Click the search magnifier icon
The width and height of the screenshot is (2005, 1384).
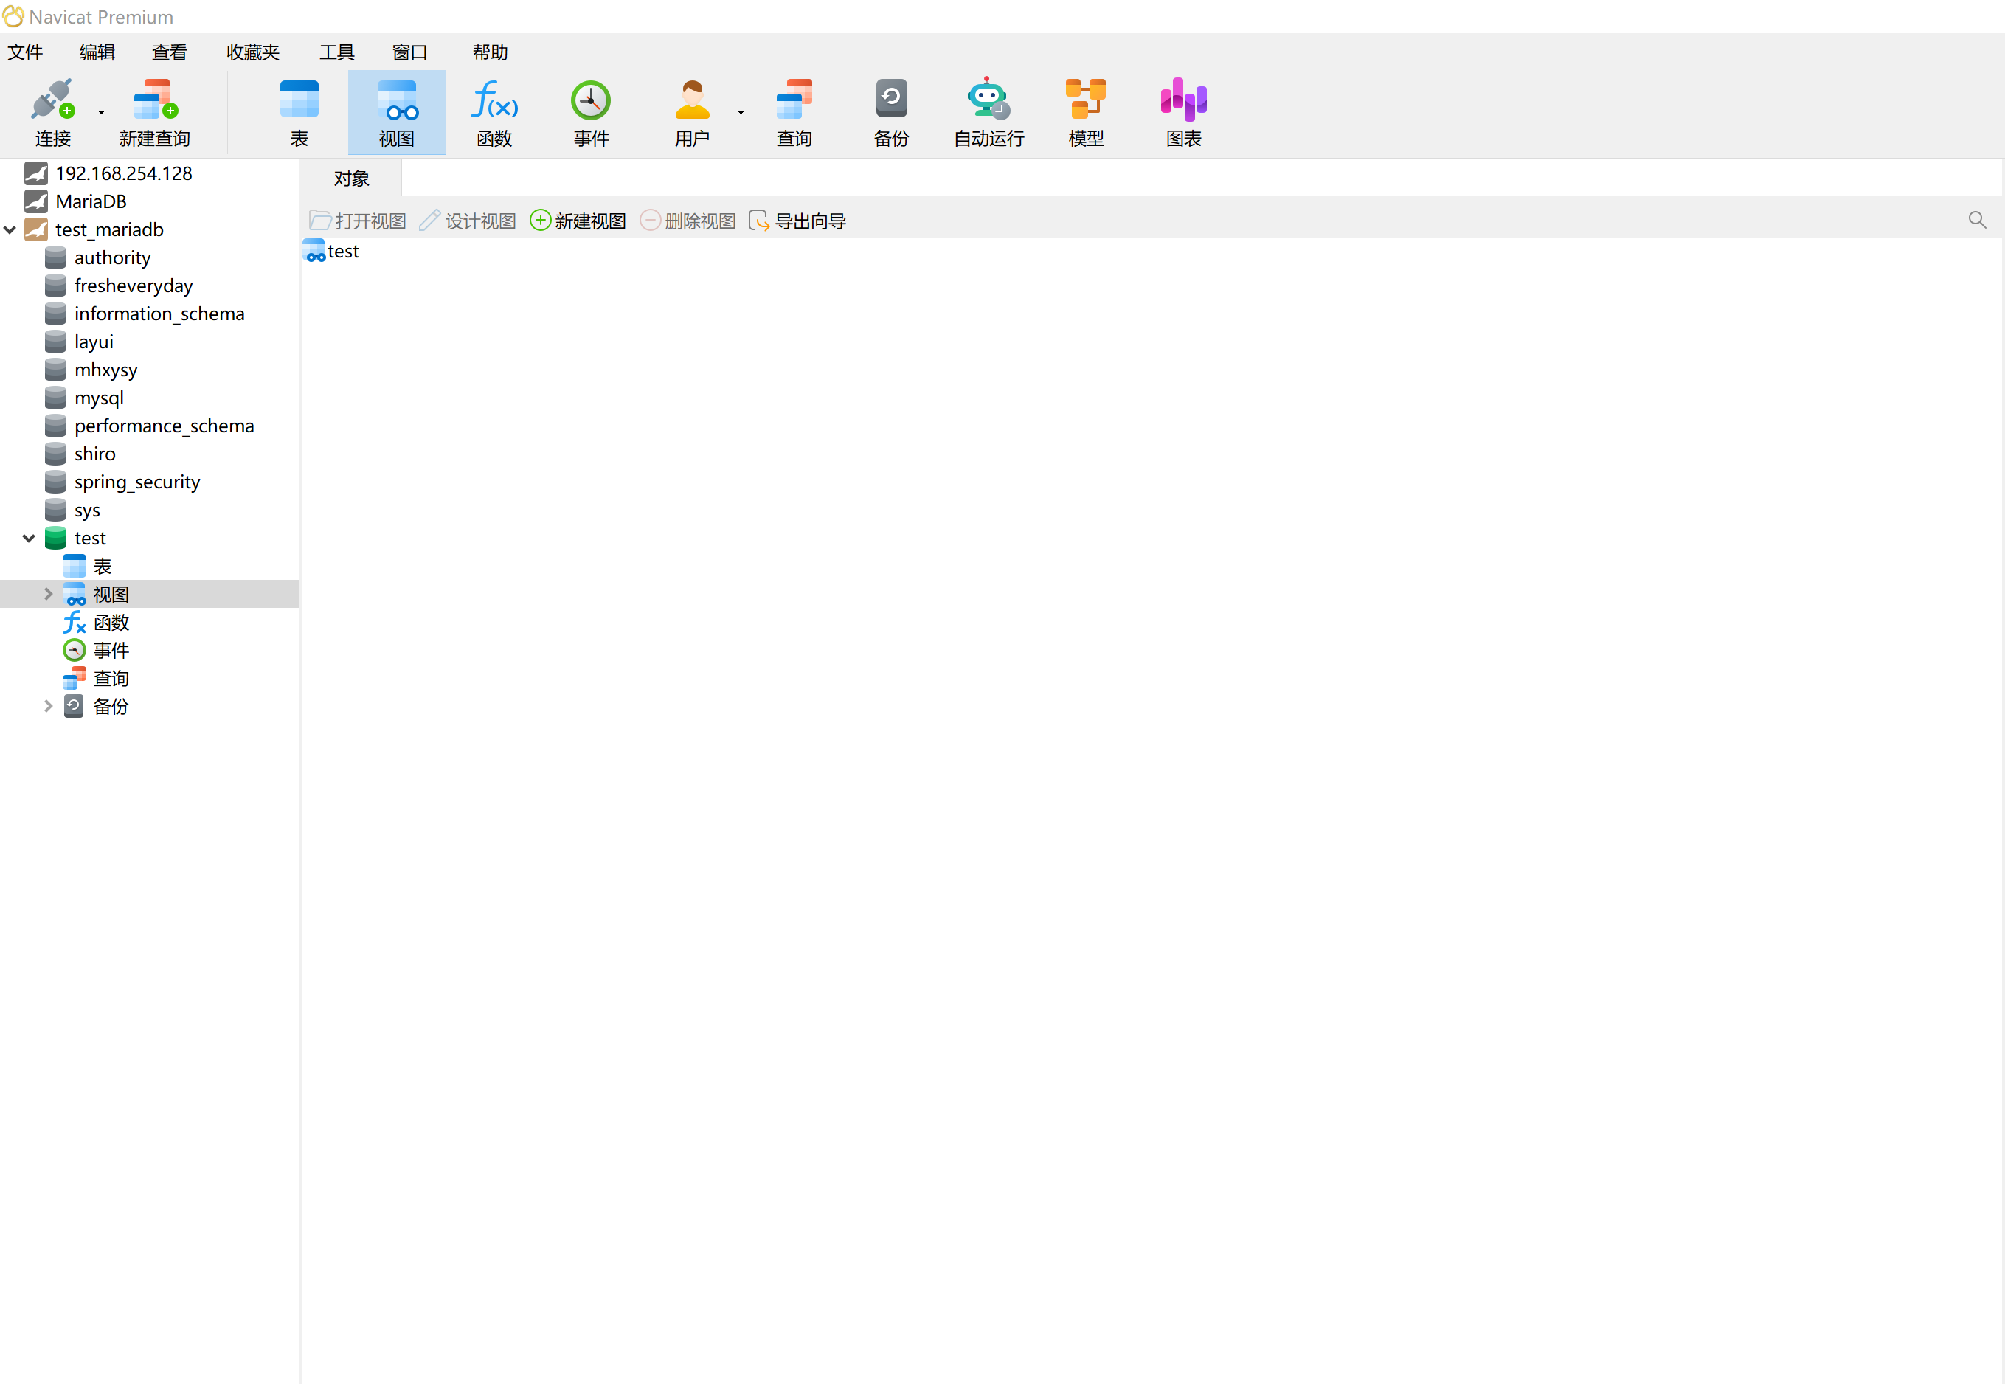coord(1977,221)
